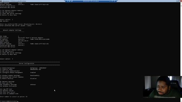
Task: Click the 'Server Configuration' heading text
Action: [x=26, y=63]
